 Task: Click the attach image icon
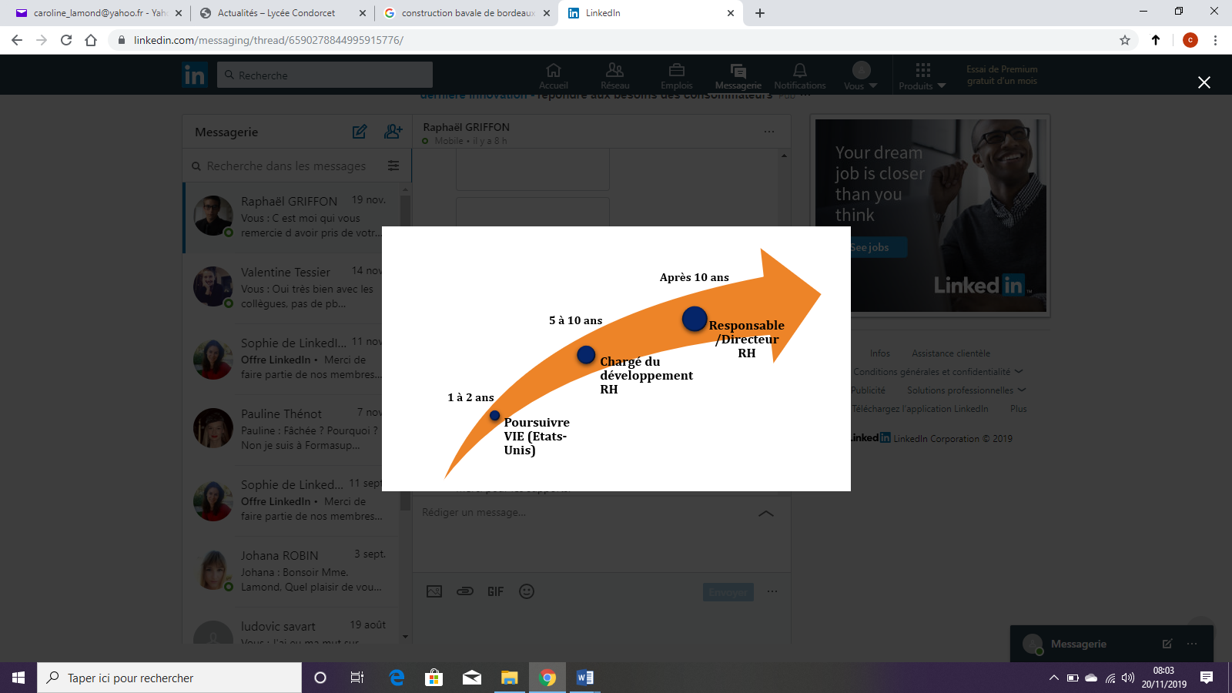pos(434,591)
